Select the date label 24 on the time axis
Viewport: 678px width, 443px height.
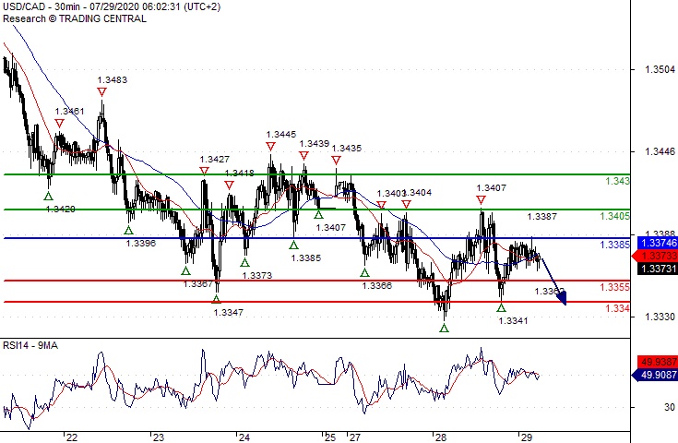coord(244,437)
